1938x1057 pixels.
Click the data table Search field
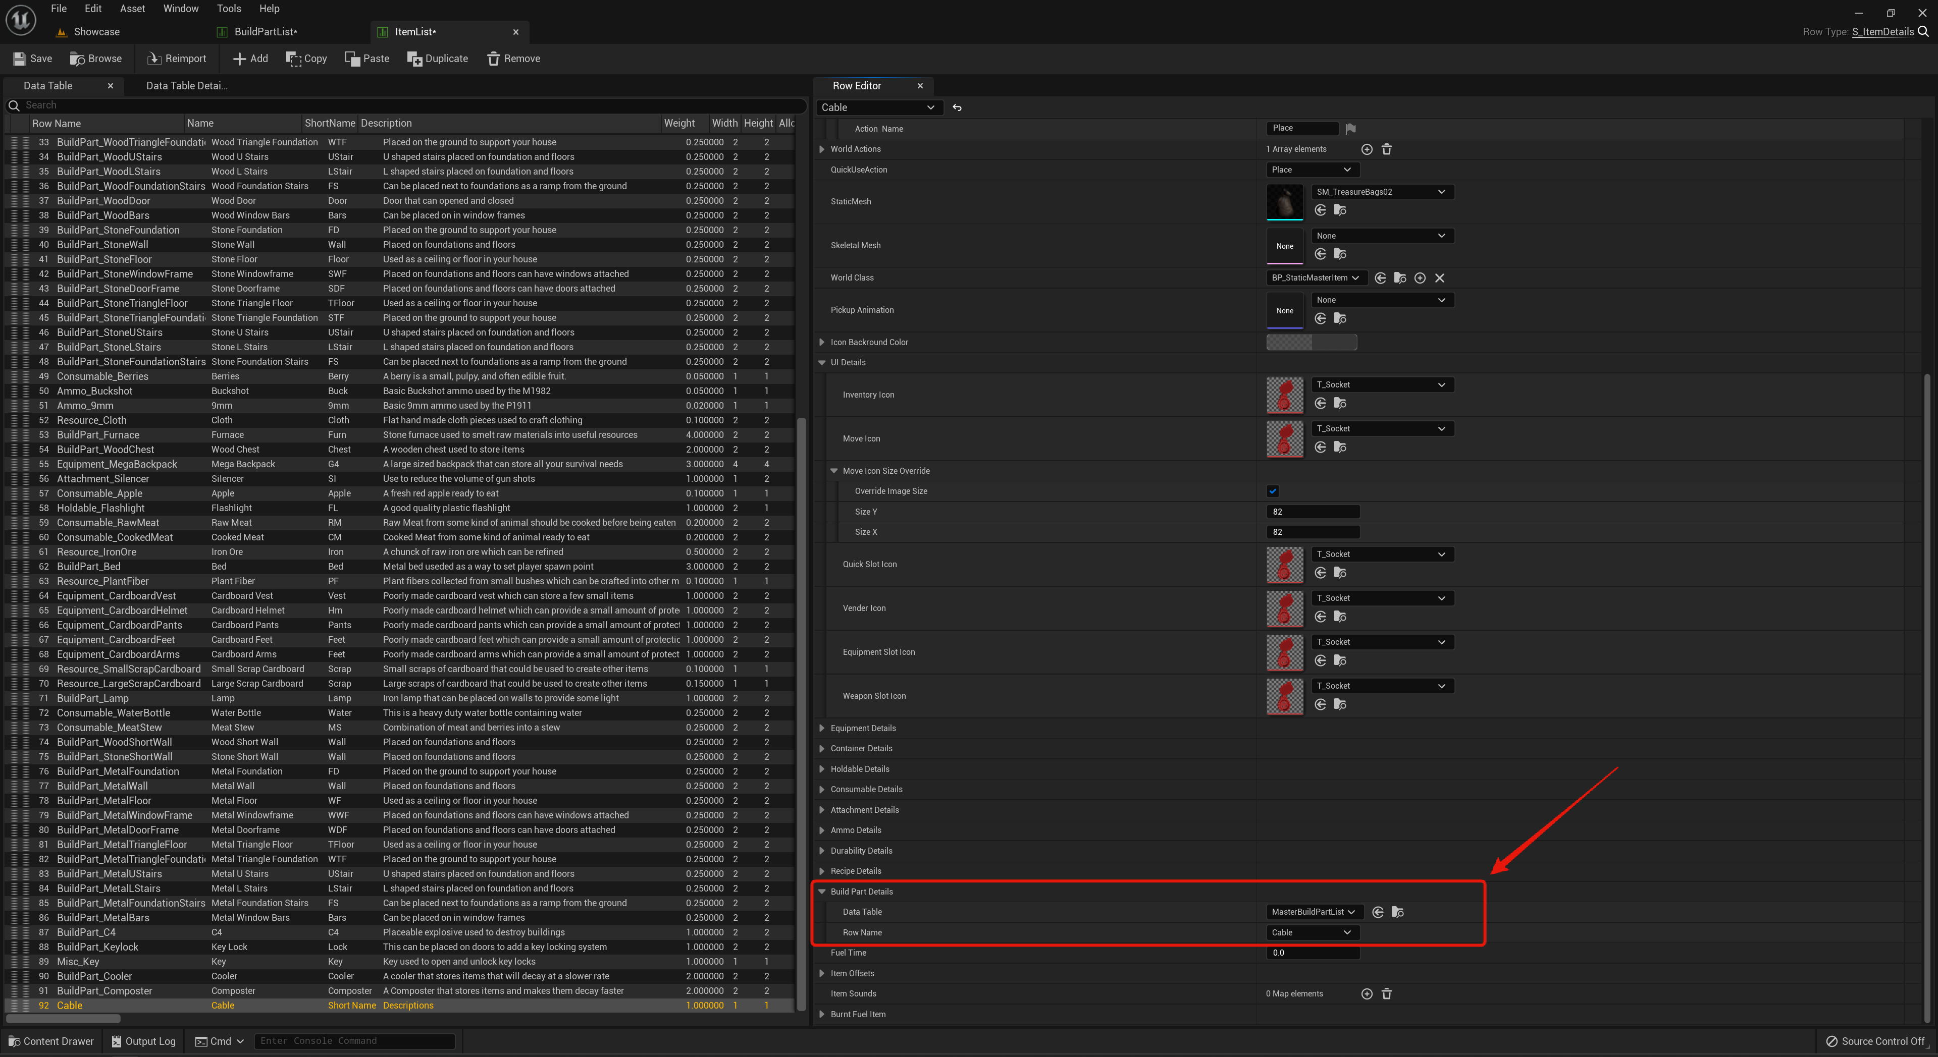pos(406,105)
